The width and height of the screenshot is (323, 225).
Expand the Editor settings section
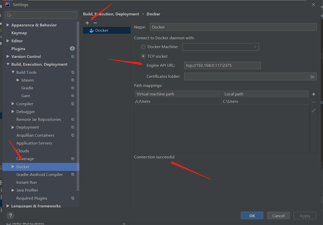coord(8,41)
